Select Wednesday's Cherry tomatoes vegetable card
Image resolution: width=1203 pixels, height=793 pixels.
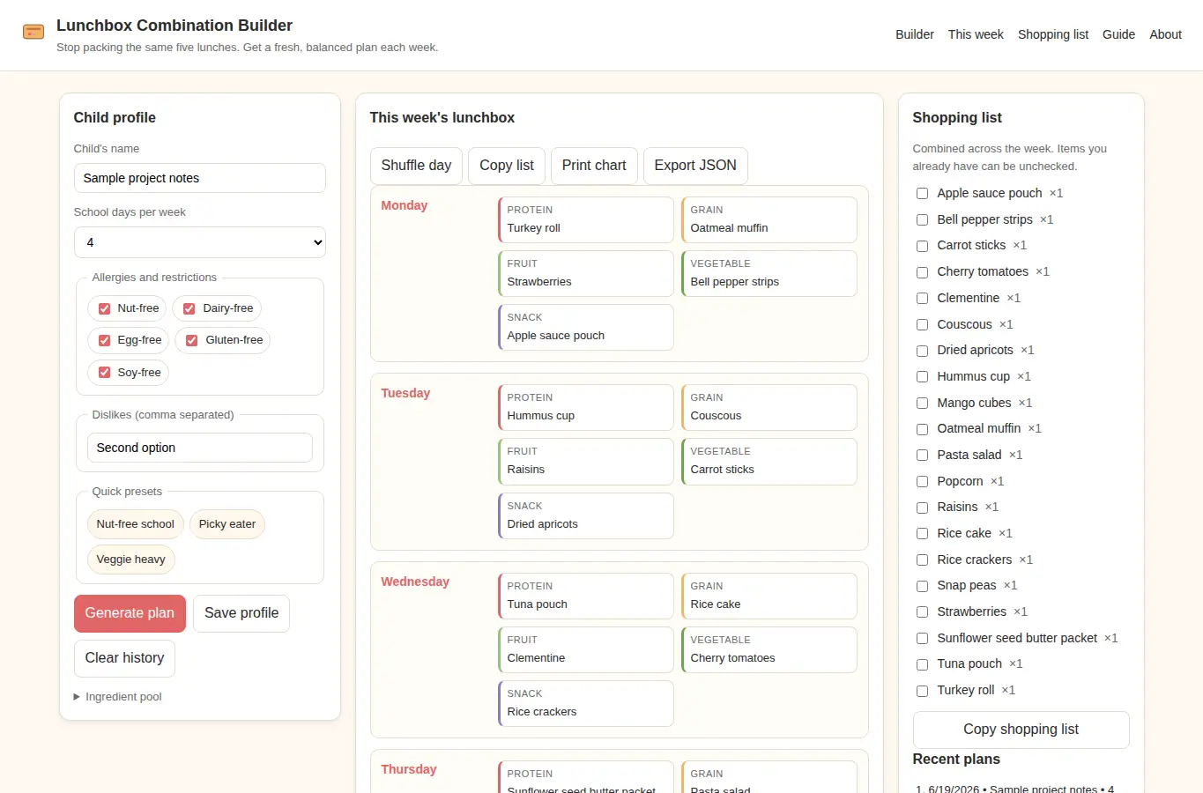(769, 649)
